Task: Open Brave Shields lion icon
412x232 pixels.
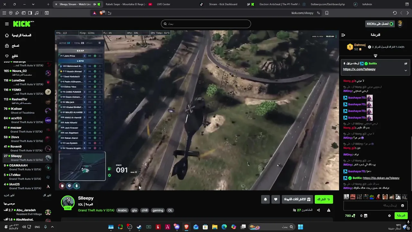Action: [102, 13]
